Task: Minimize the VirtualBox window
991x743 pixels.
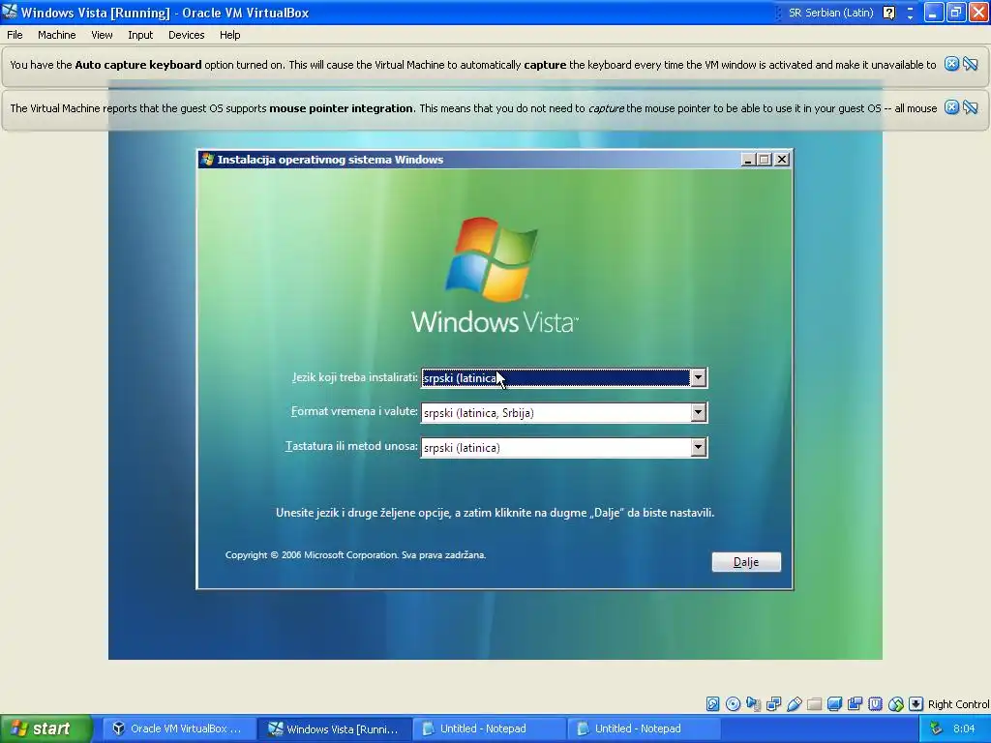Action: coord(934,12)
